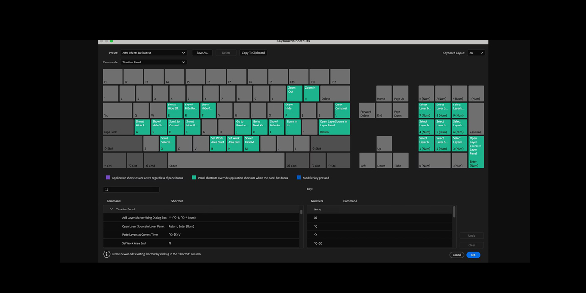This screenshot has height=293, width=586.
Task: Click the Return, Enter (Num) shortcut cell
Action: tap(182, 226)
